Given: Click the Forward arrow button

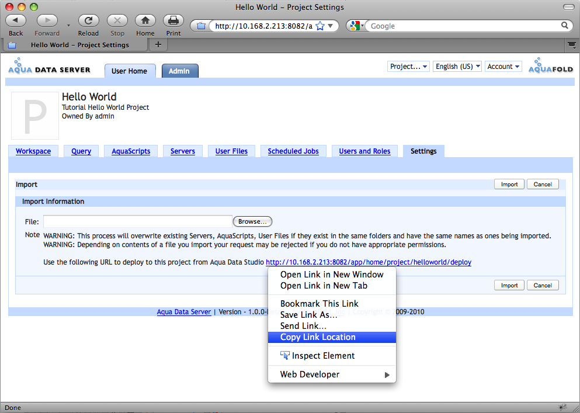Looking at the screenshot, I should click(47, 20).
